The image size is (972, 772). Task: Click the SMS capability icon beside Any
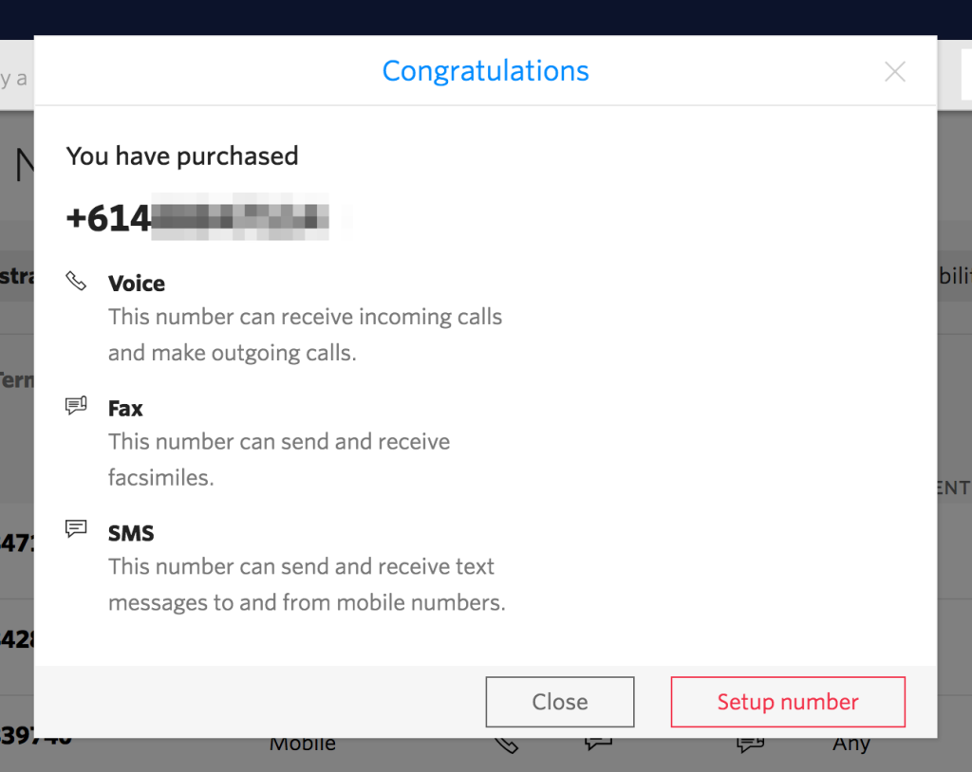(x=749, y=744)
